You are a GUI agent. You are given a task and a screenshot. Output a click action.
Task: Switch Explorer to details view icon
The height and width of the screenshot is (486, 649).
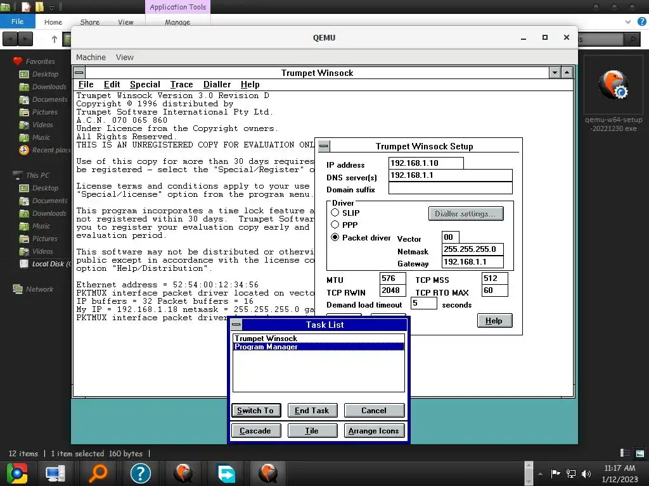click(x=625, y=453)
